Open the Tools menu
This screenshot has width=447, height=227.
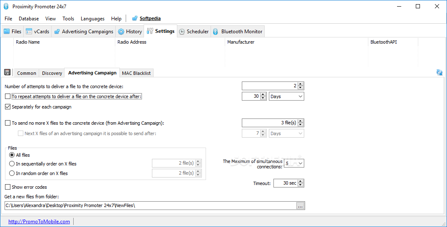(x=68, y=19)
